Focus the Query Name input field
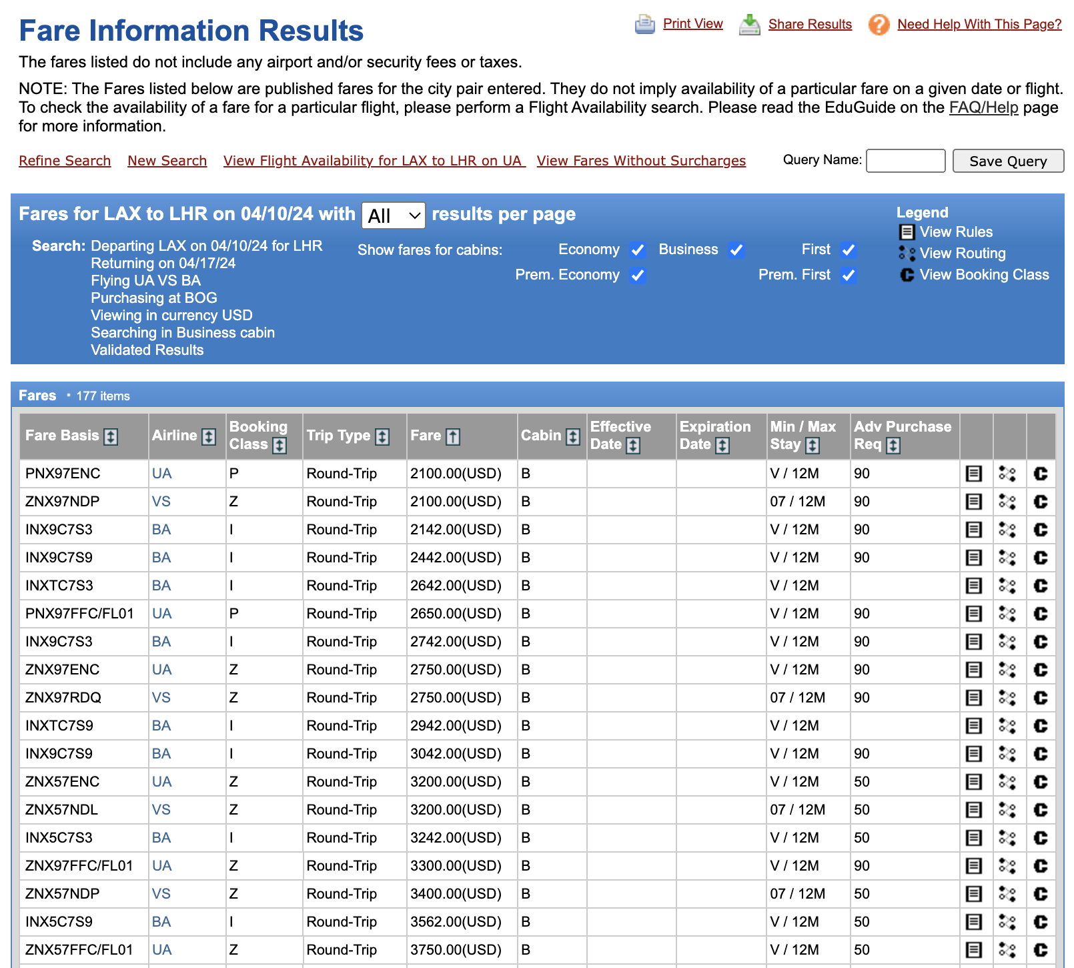Viewport: 1074px width, 968px height. 905,161
